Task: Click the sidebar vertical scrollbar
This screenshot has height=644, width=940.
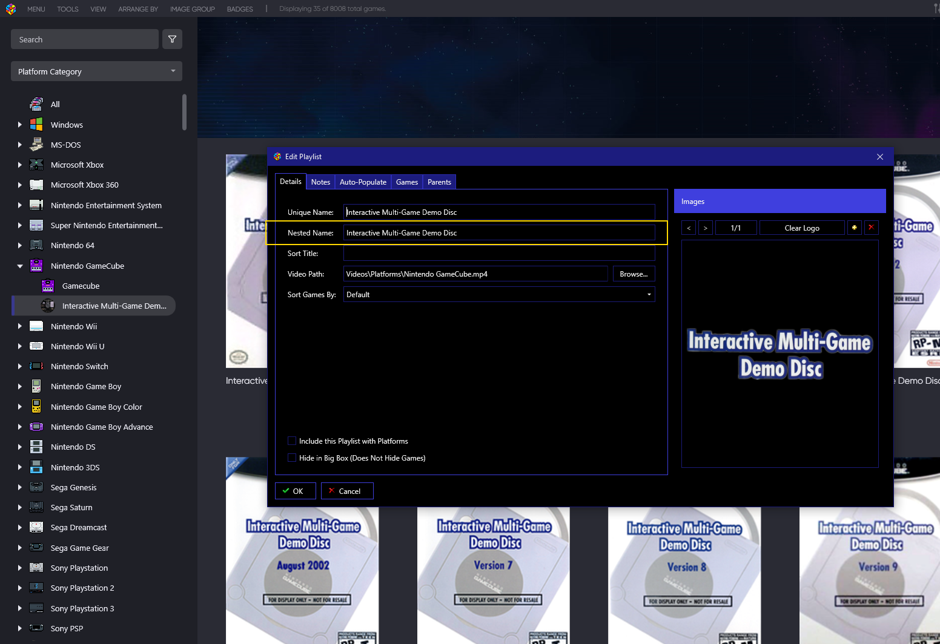Action: (x=184, y=112)
